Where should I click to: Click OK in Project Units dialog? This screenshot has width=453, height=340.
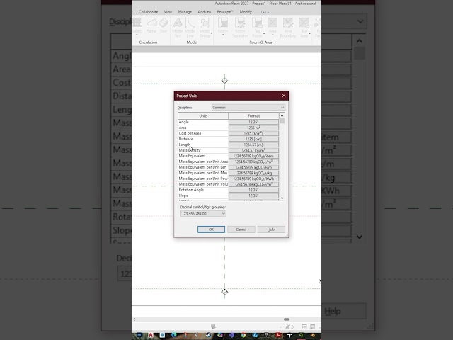click(x=211, y=229)
